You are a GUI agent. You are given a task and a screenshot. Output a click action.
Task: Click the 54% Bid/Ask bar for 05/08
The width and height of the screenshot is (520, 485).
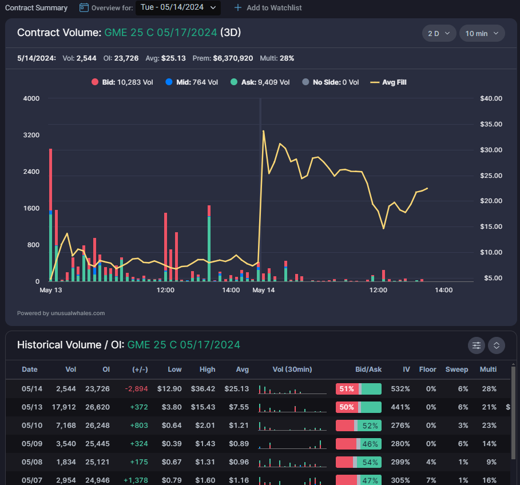click(359, 462)
